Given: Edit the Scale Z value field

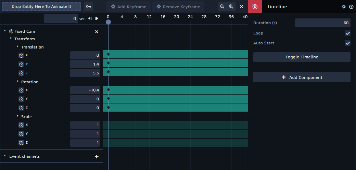Looking at the screenshot, I should point(85,143).
